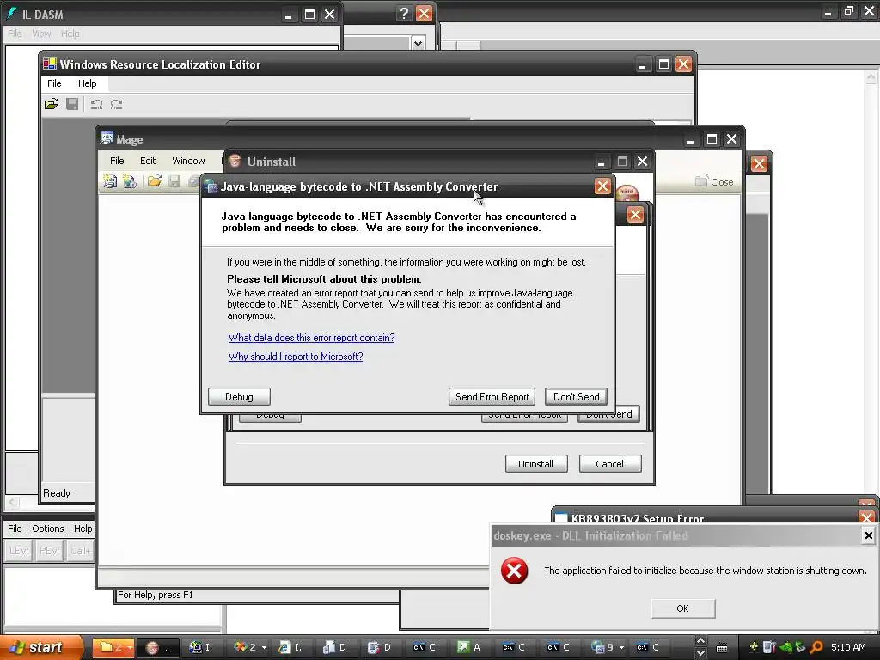Expand taskbar group labeled 9
Viewport: 880px width, 660px height.
pos(608,647)
